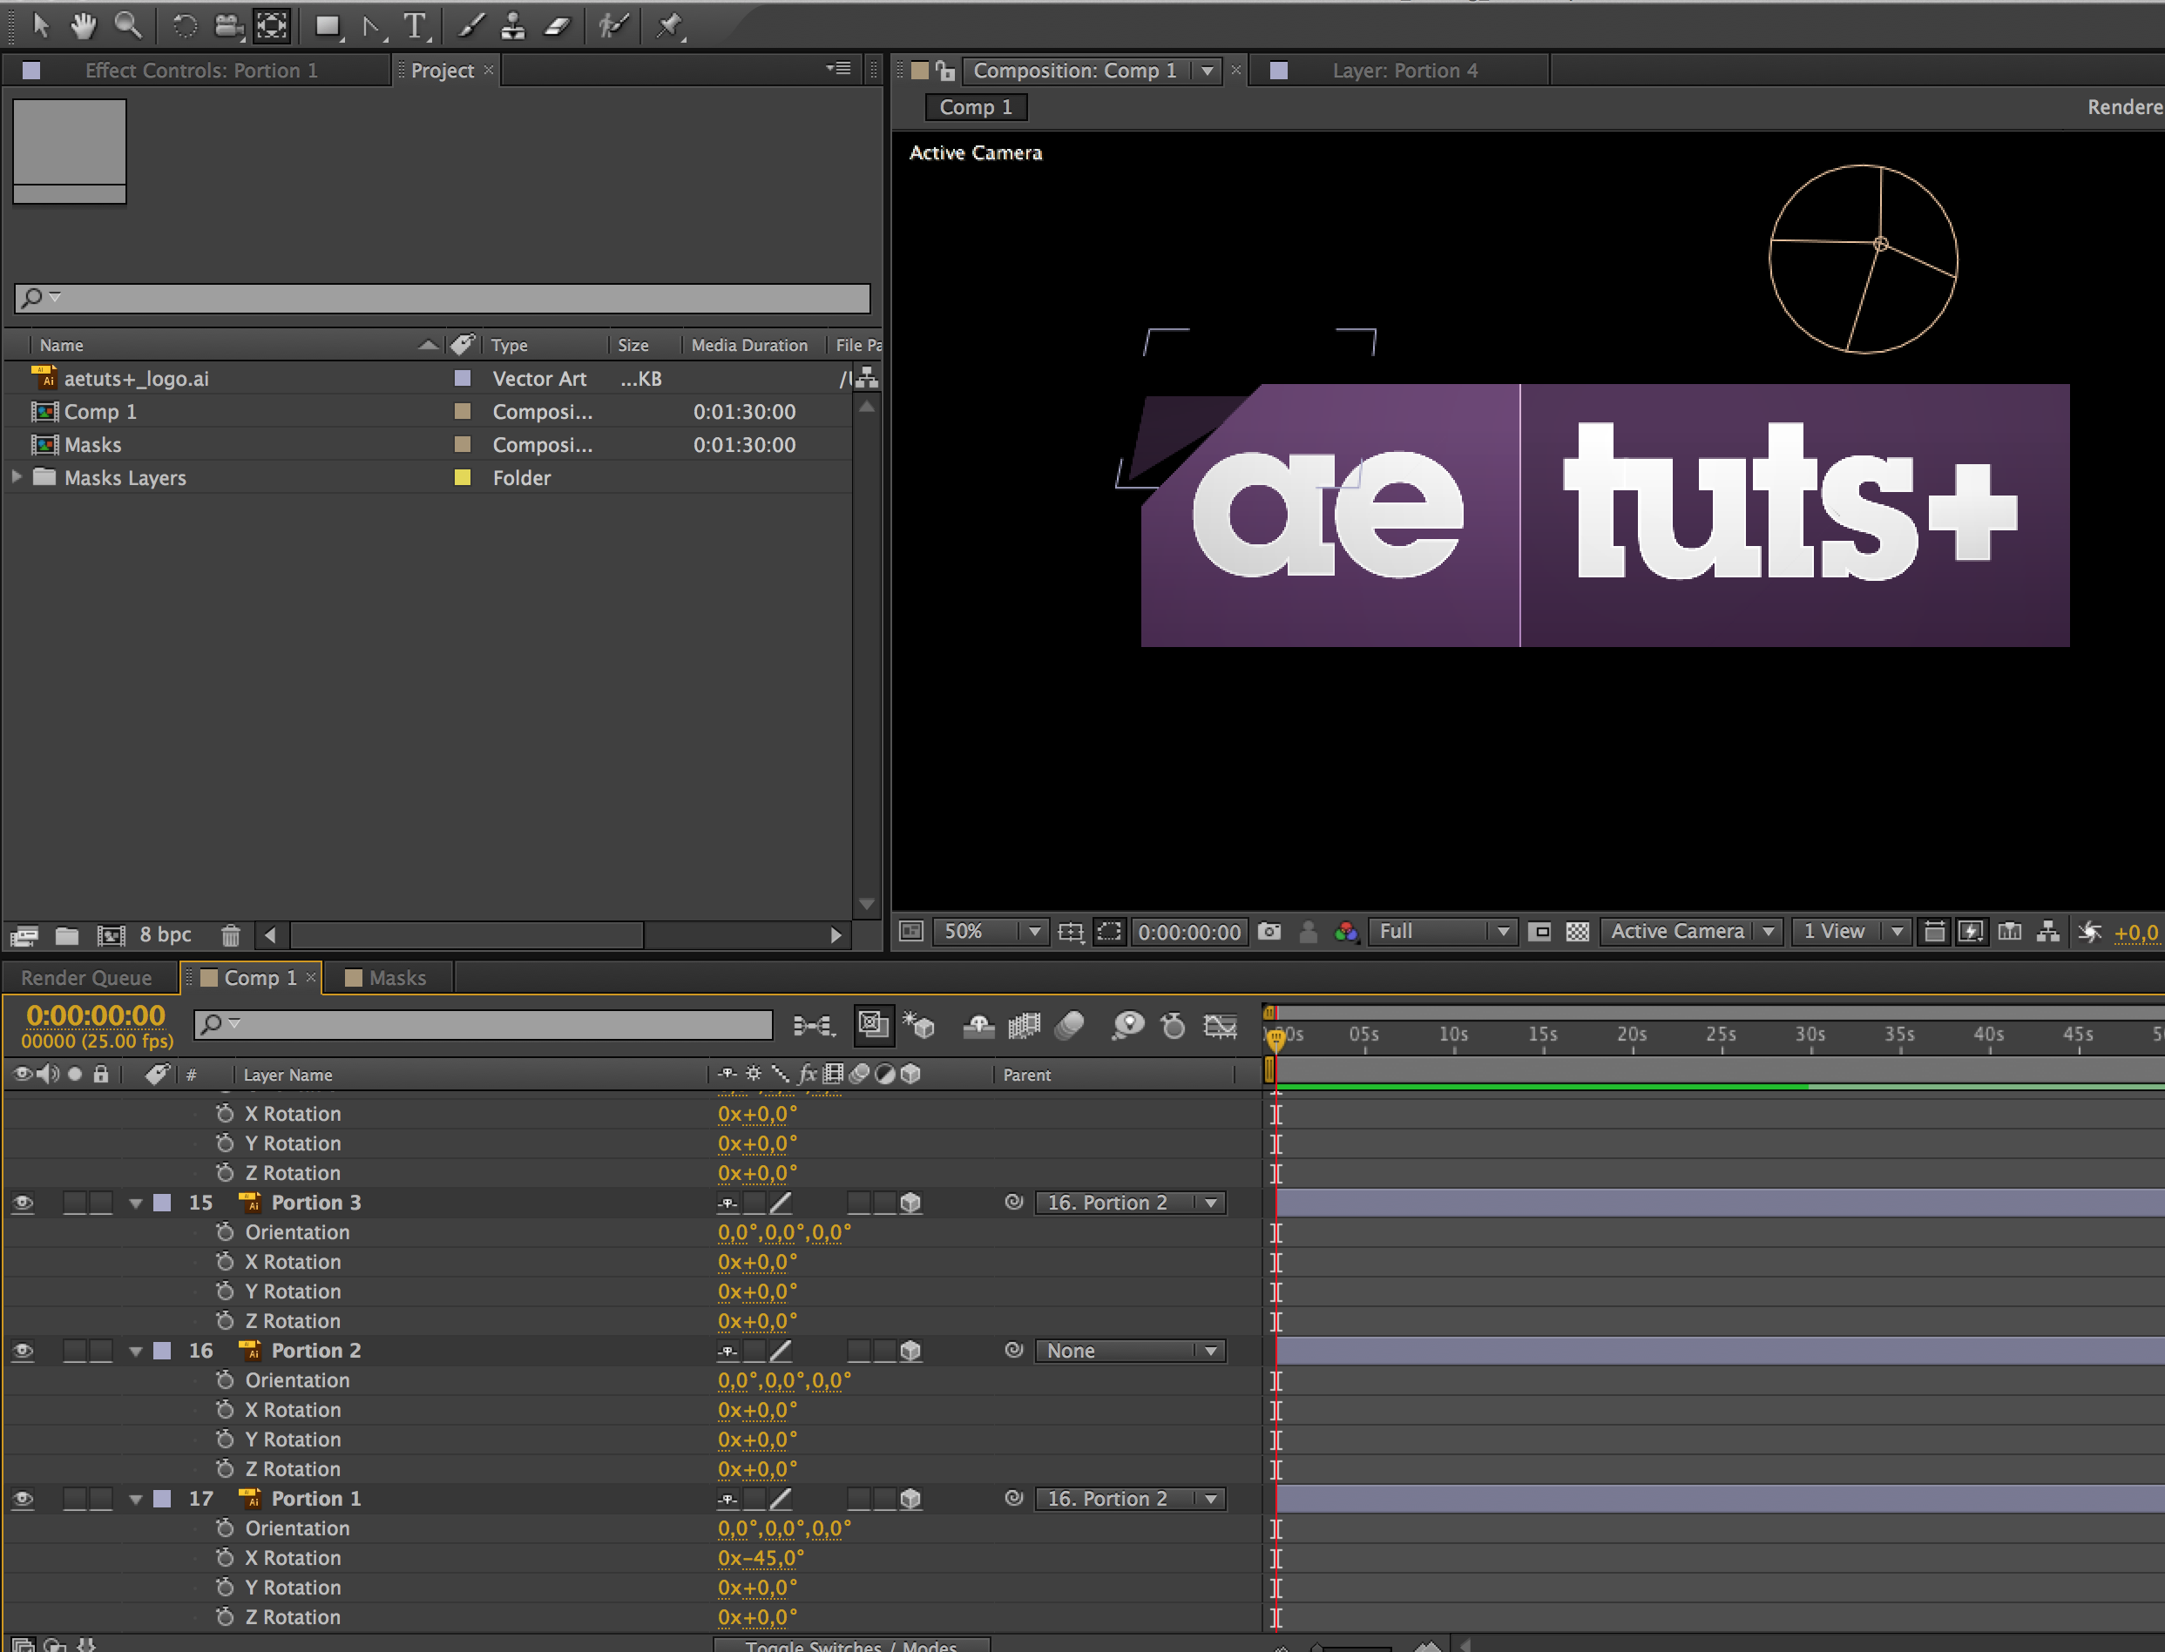Click the label color swatch of layer Portion 2

[162, 1351]
